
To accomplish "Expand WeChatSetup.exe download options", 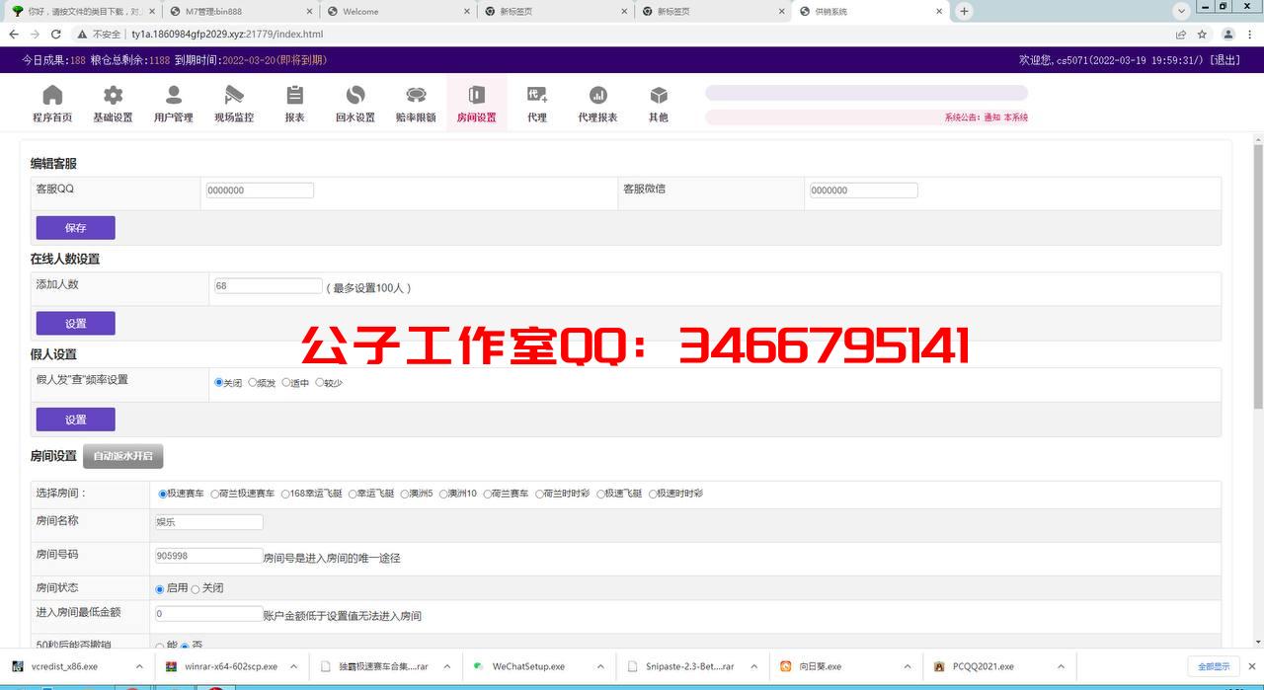I will click(x=600, y=666).
